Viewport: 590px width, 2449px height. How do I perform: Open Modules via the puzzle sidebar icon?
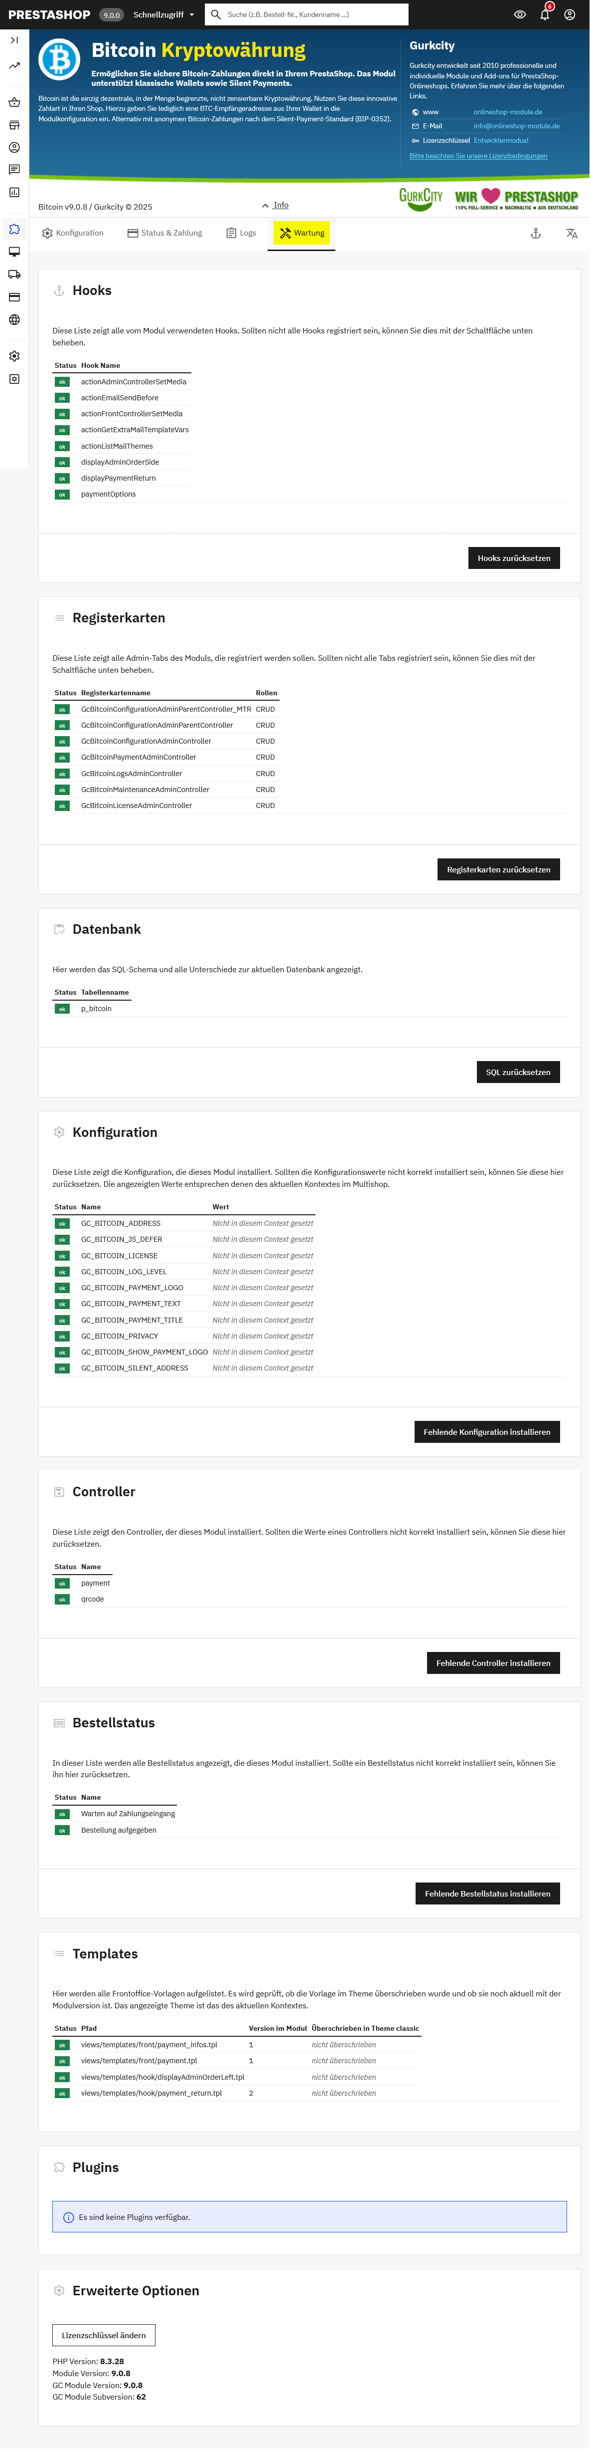click(14, 229)
